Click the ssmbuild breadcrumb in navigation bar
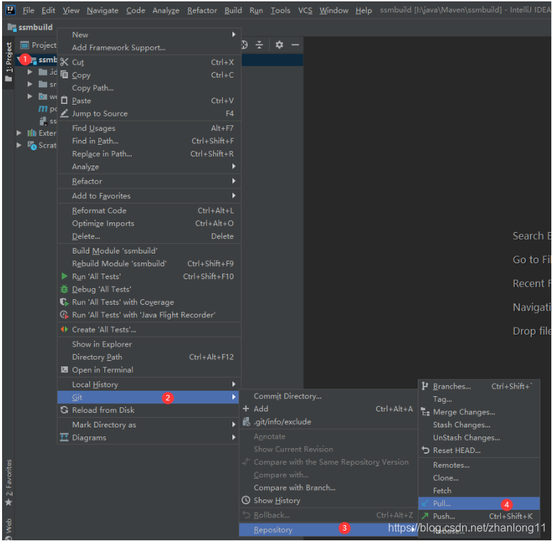Viewport: 552px width, 541px height. 30,27
